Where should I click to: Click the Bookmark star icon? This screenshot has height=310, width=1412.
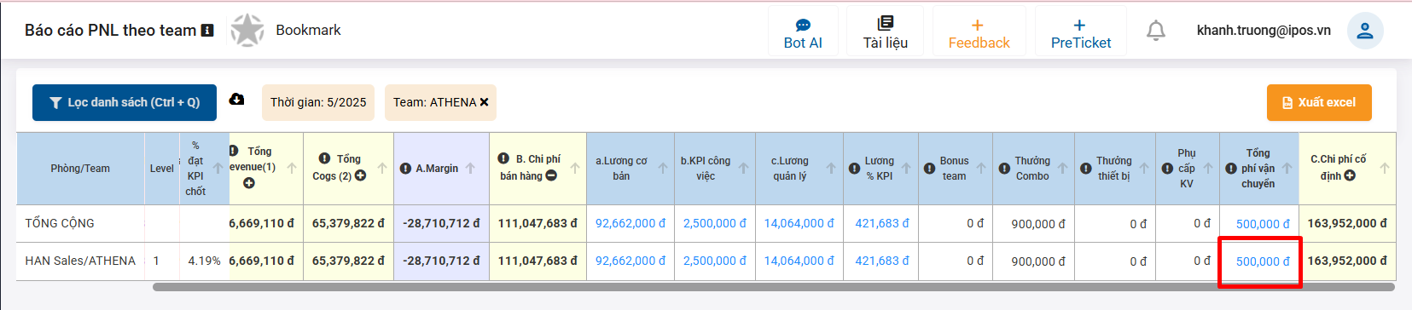pos(247,30)
